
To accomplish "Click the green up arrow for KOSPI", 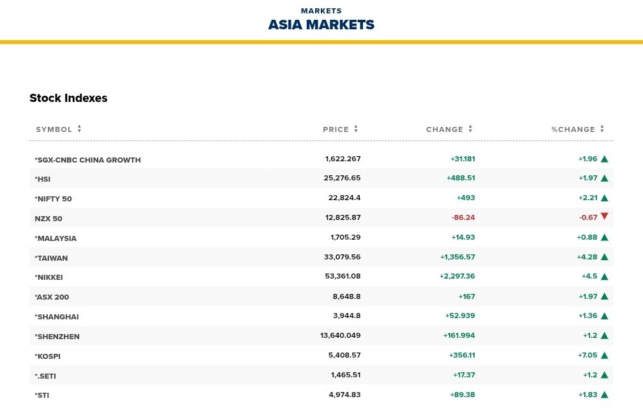I will (x=604, y=355).
